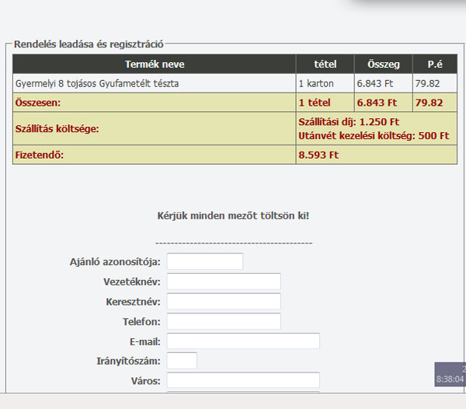466x409 pixels.
Task: Click the Ajánló azonosítója input field
Action: (205, 261)
